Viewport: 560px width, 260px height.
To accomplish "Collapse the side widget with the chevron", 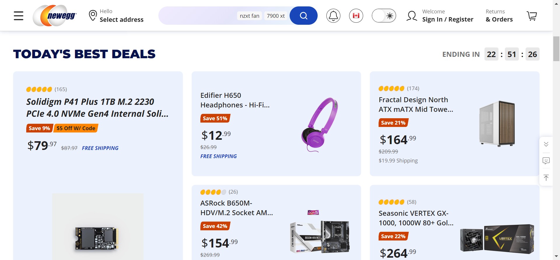I will (x=546, y=144).
